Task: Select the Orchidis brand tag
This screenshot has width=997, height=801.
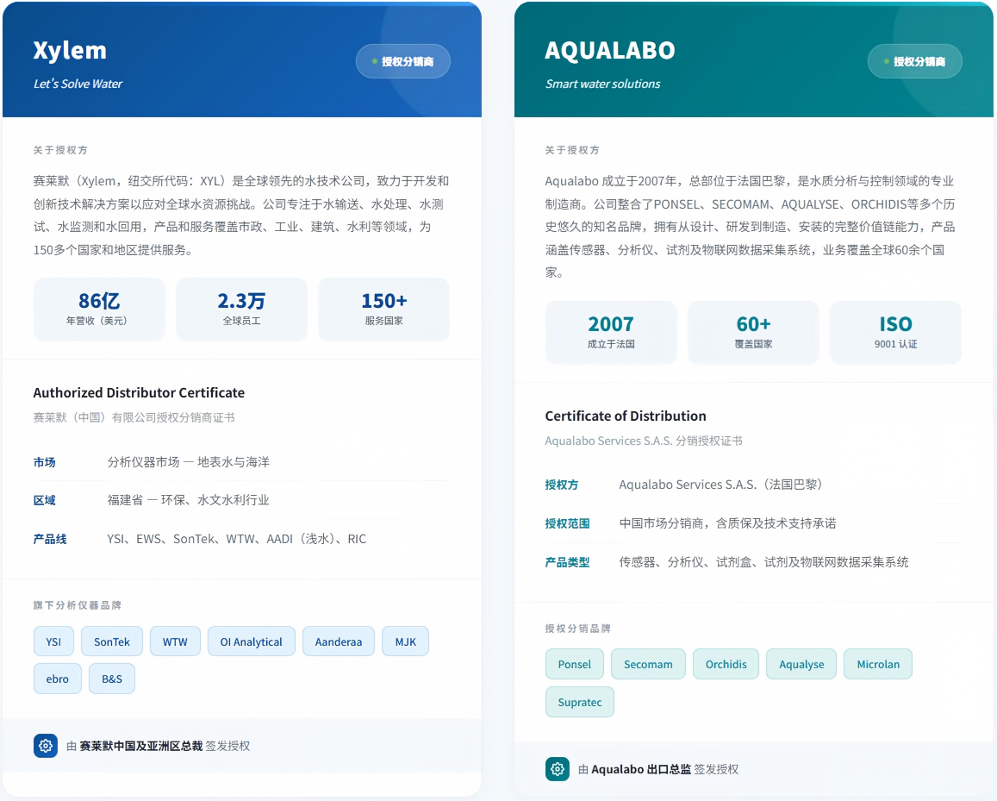Action: [x=726, y=664]
